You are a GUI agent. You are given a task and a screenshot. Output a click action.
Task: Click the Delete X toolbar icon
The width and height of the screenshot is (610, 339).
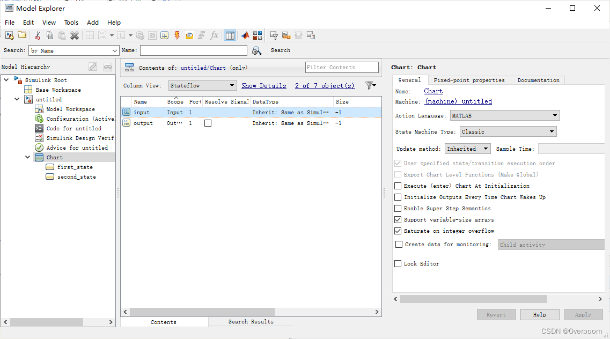[x=74, y=35]
